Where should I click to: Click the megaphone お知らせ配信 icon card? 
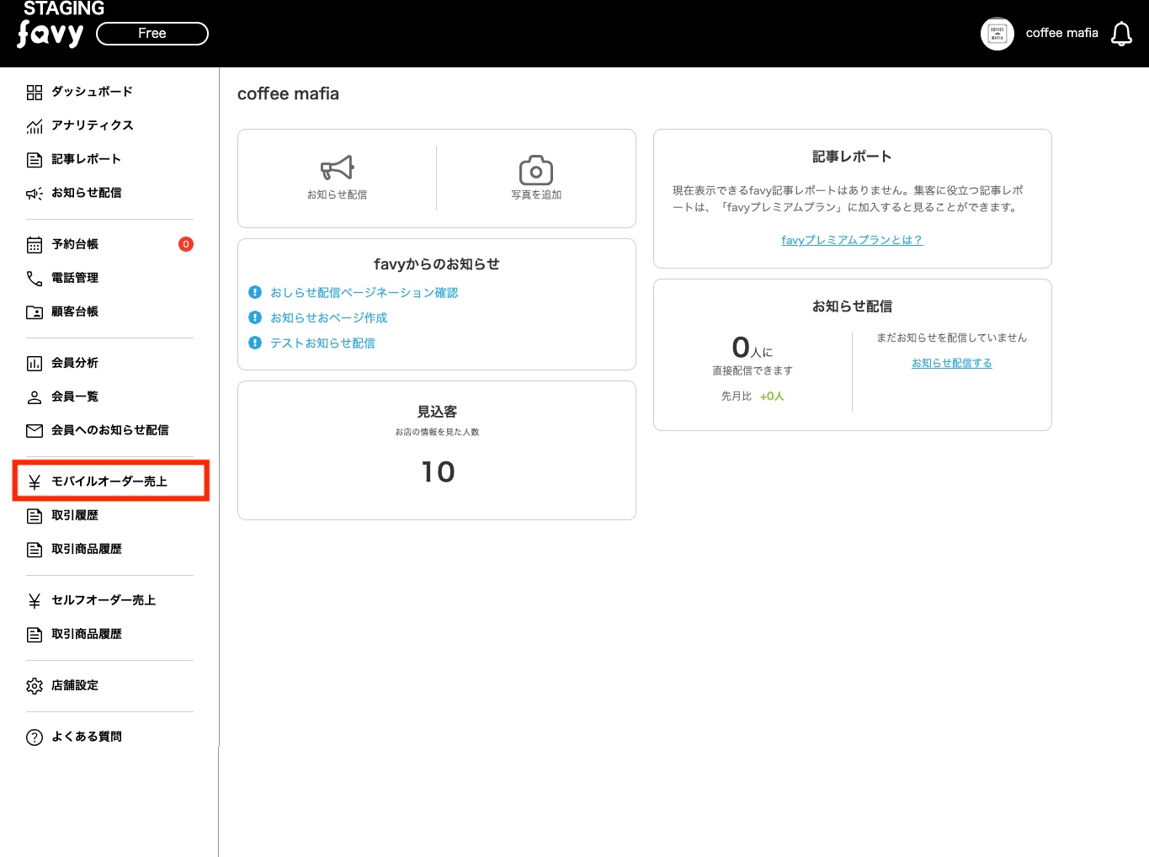click(x=337, y=178)
